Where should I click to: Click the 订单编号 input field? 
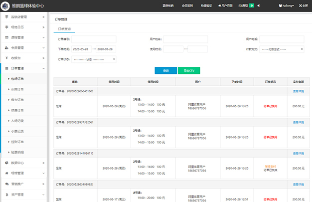pos(94,39)
